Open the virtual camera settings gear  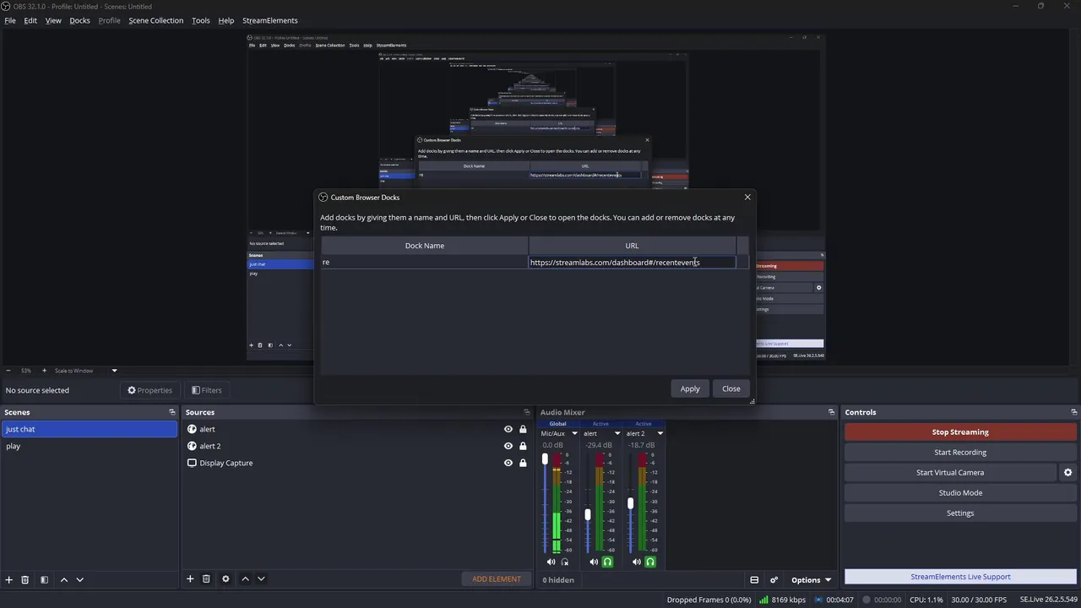click(1067, 473)
